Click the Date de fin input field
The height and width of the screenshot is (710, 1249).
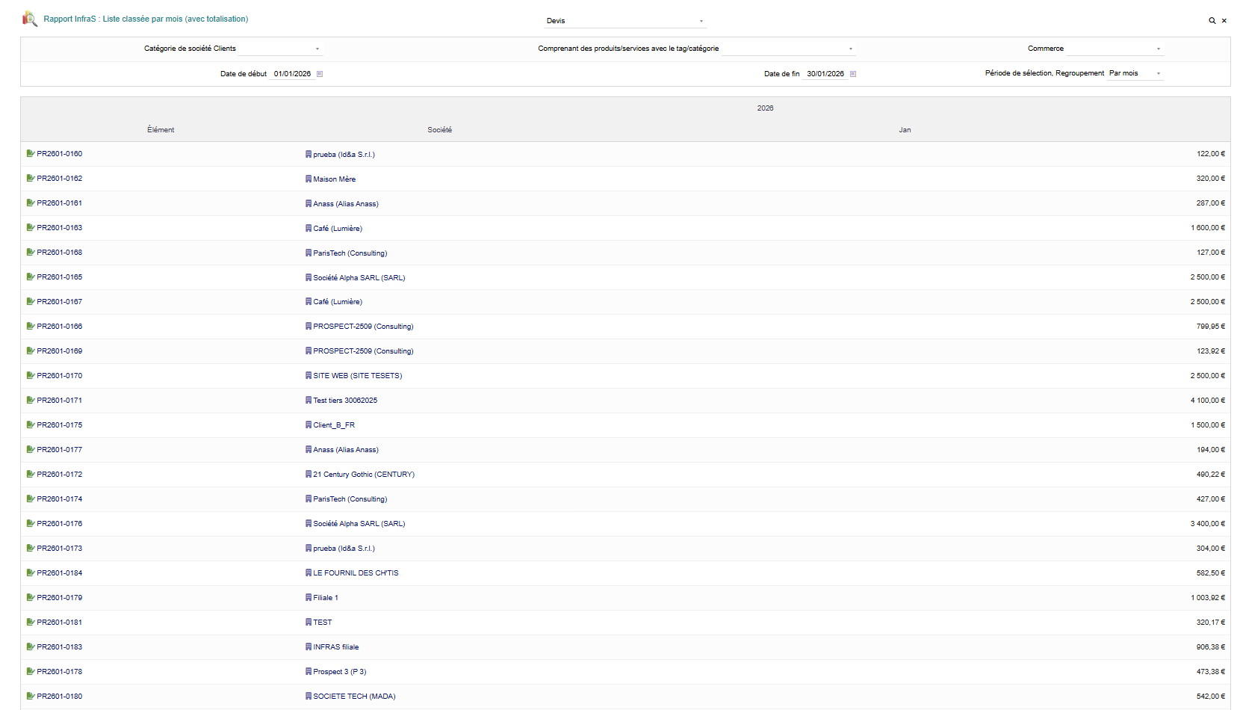pos(825,74)
